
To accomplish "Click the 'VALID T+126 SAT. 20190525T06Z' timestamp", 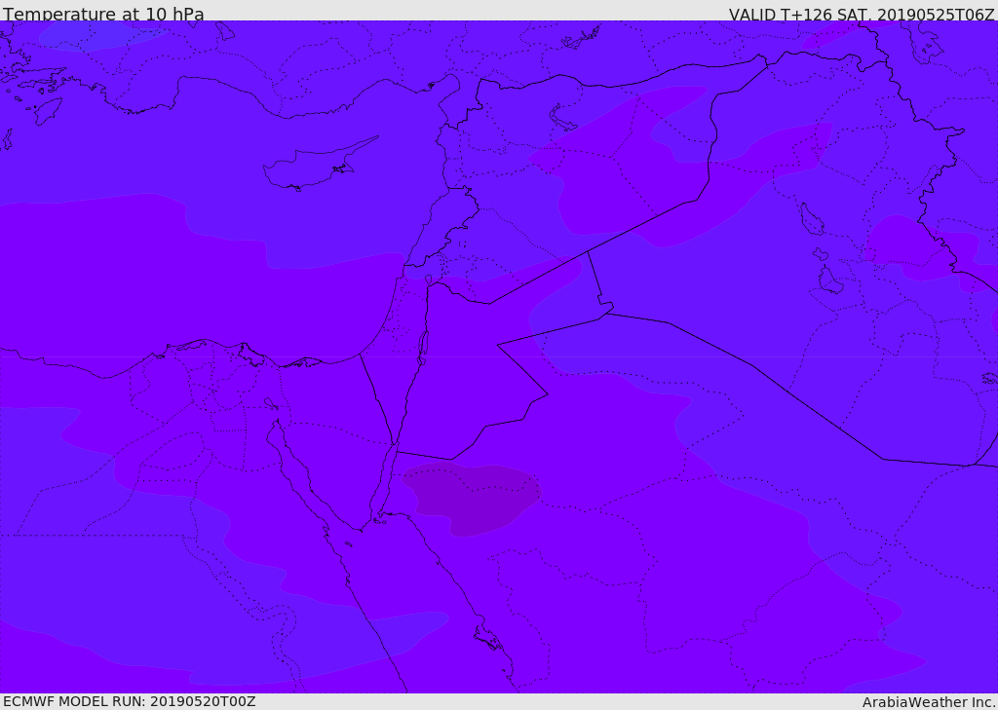I will 862,15.
